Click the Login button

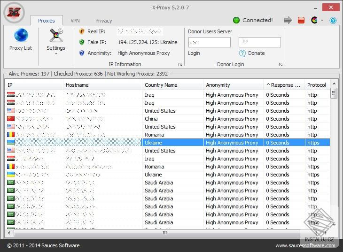point(194,53)
